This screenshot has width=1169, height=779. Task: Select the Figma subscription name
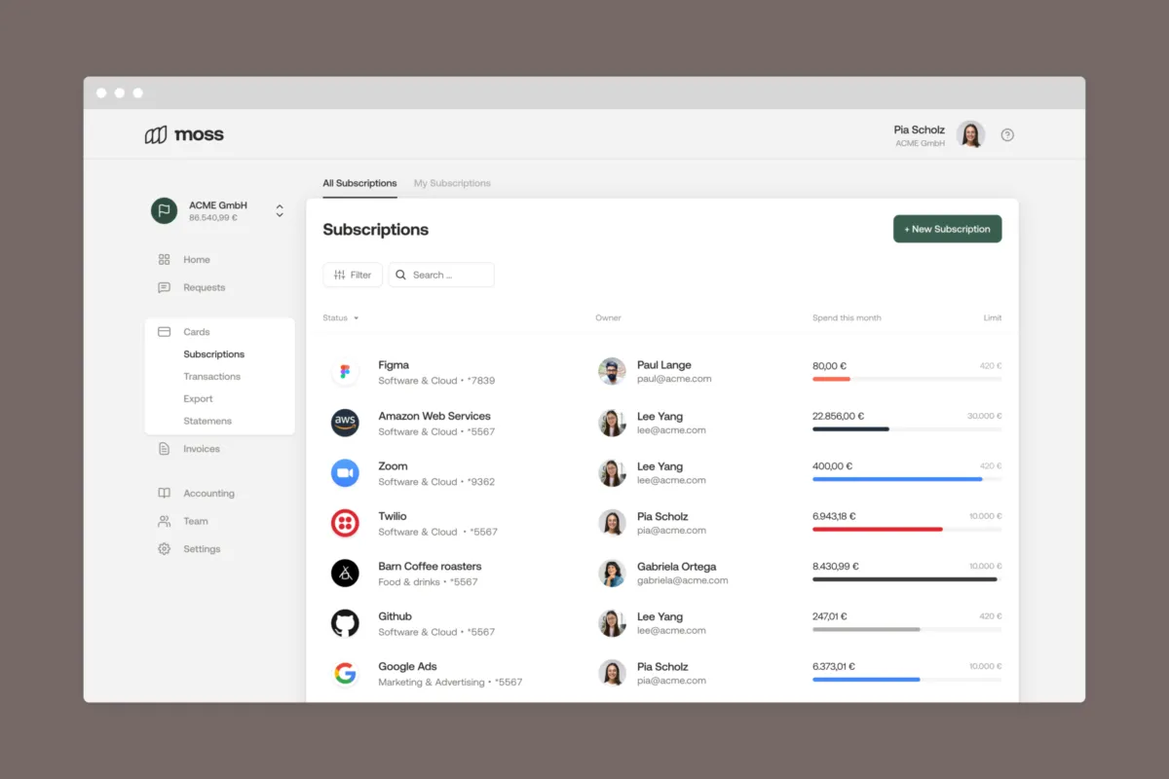[x=394, y=365]
